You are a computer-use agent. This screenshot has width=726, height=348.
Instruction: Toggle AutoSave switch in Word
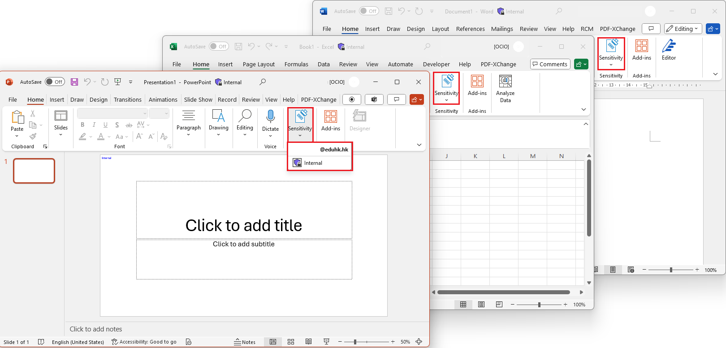[369, 11]
